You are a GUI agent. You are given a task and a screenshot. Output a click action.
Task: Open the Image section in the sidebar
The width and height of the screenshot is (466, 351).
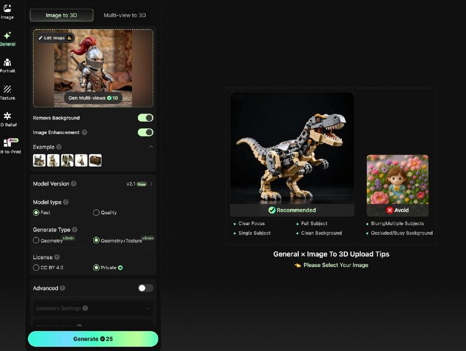(x=7, y=12)
